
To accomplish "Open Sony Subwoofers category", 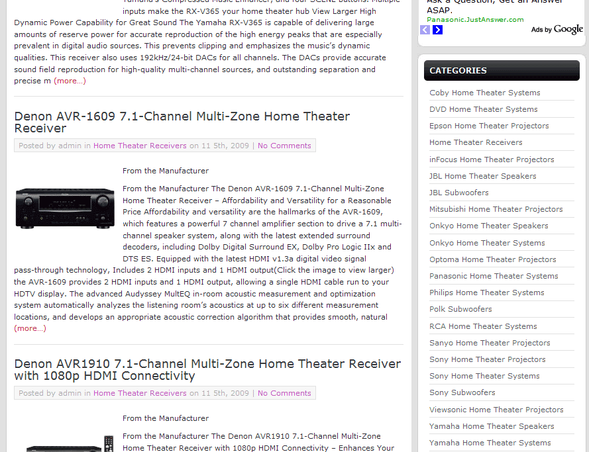I will [462, 392].
